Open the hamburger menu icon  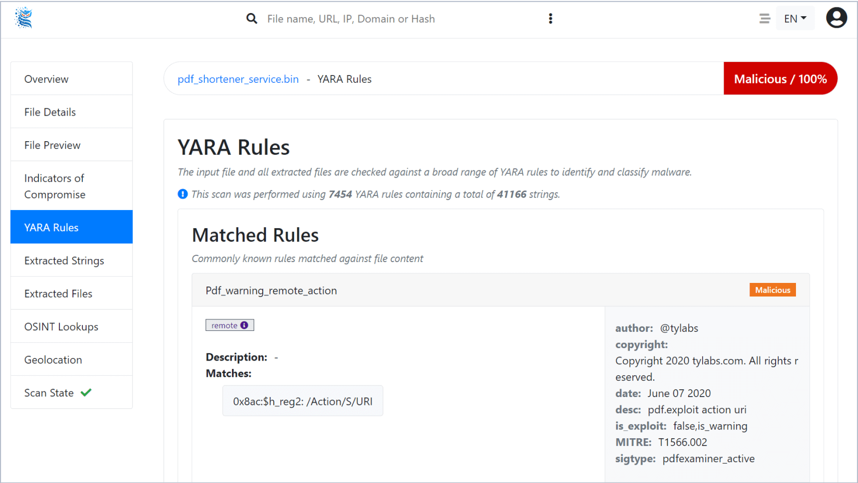pyautogui.click(x=765, y=19)
